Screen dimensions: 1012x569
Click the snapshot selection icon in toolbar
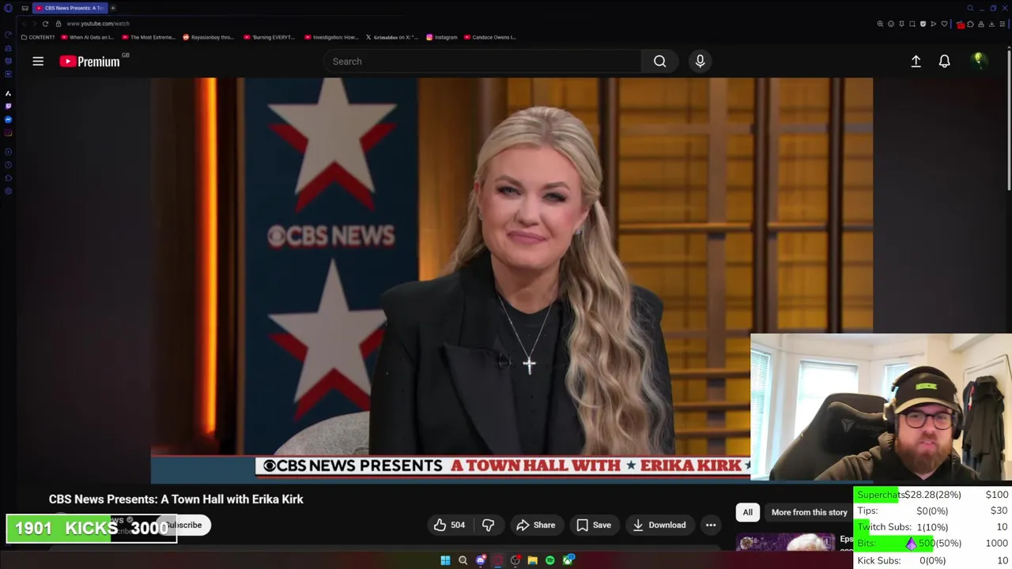tap(912, 24)
